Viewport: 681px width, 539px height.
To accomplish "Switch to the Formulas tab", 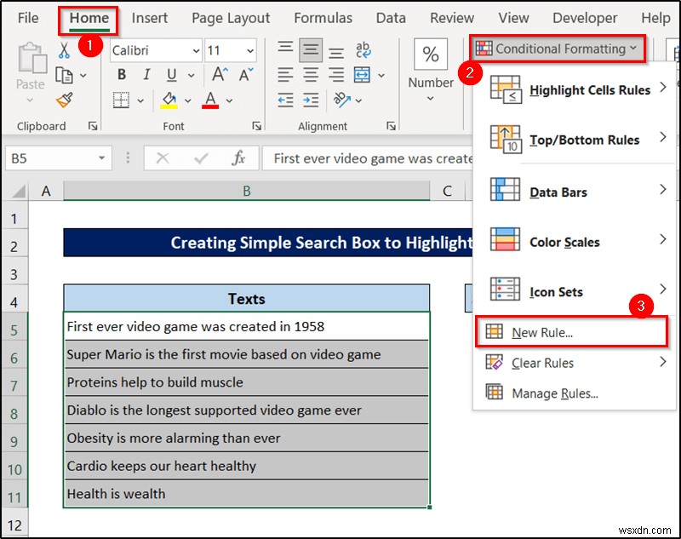I will [x=323, y=17].
